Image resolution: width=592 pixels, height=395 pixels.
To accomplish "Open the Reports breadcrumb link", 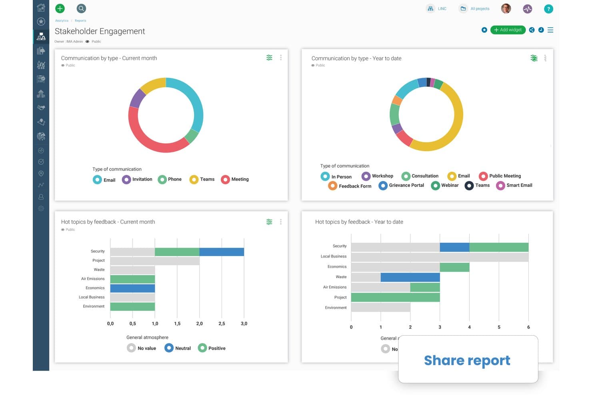I will pos(80,20).
